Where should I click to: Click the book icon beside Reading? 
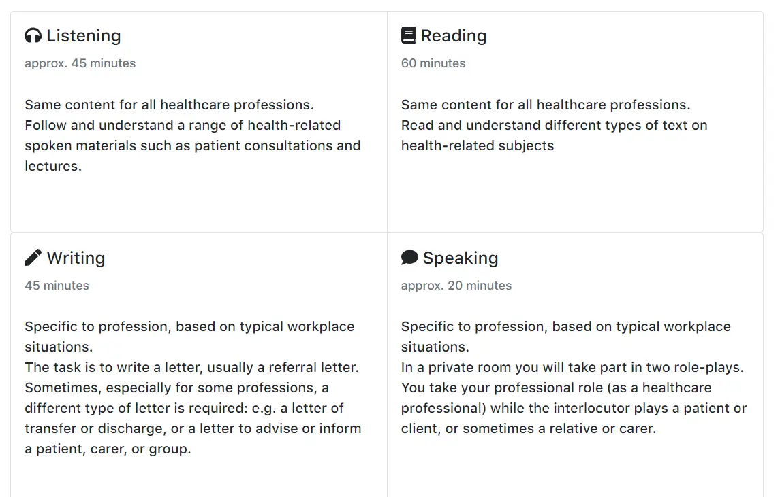pos(408,35)
